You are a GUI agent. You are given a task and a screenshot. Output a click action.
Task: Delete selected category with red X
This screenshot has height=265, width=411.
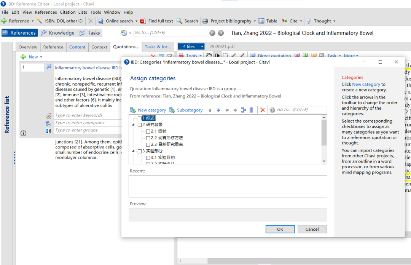262,110
